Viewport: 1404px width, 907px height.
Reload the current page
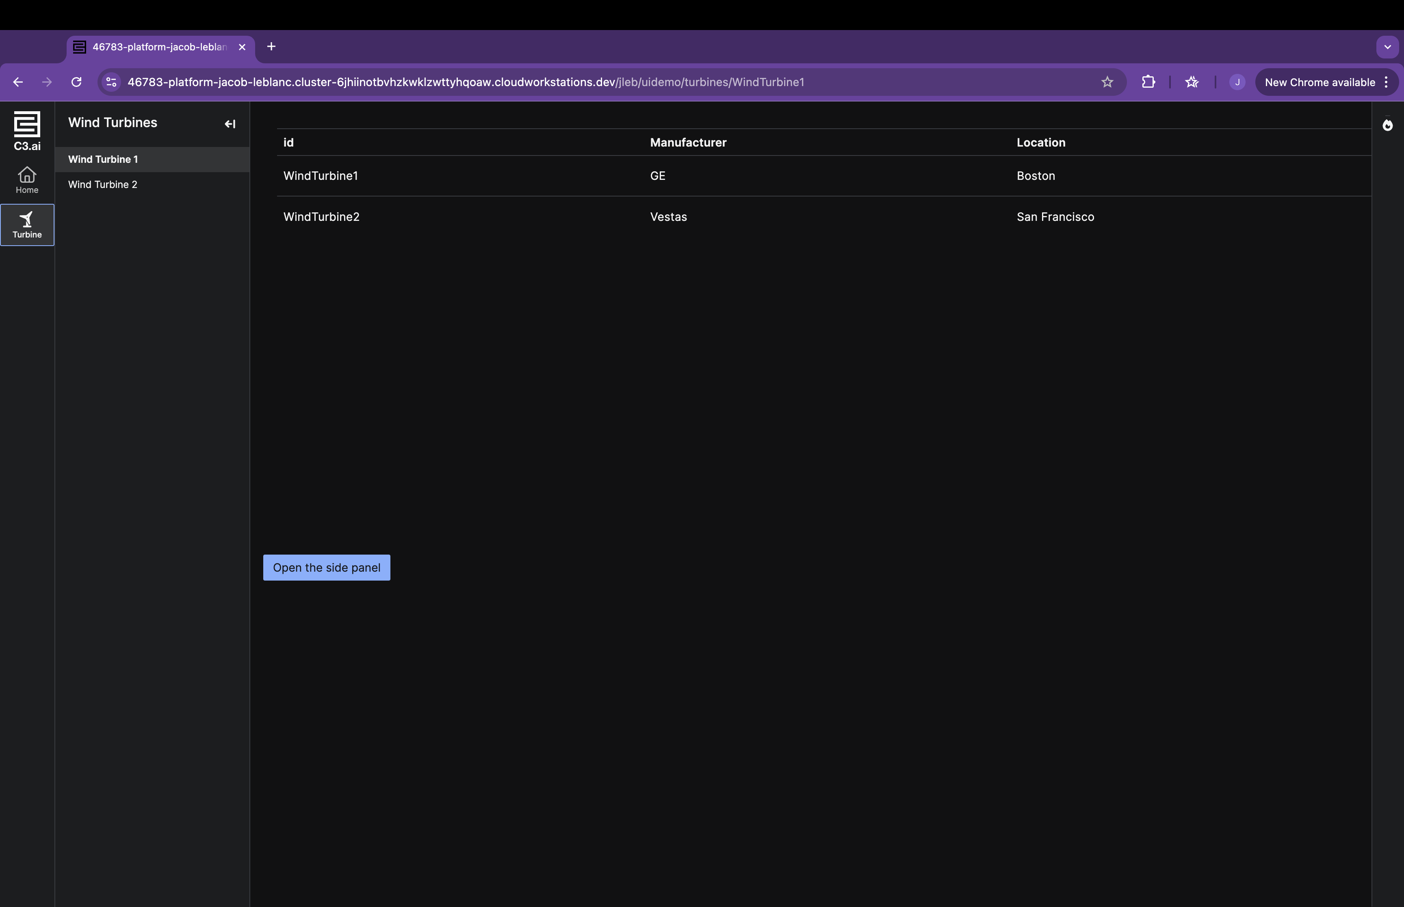click(x=76, y=82)
